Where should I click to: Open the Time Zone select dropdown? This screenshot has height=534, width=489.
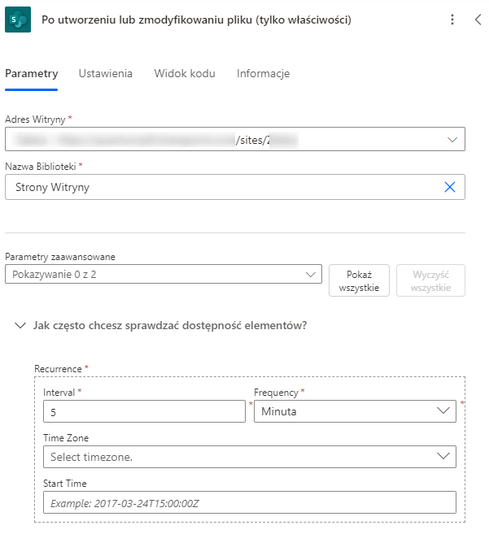249,457
